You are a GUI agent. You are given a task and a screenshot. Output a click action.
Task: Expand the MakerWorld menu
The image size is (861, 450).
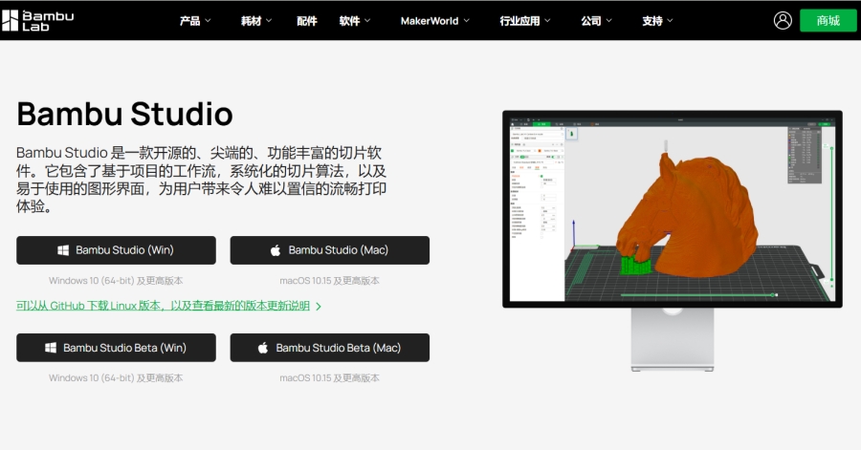[435, 21]
